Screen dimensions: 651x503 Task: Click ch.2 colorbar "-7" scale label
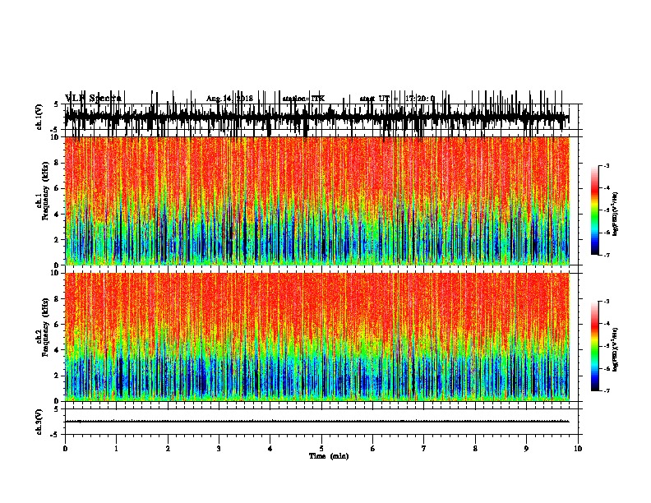606,391
